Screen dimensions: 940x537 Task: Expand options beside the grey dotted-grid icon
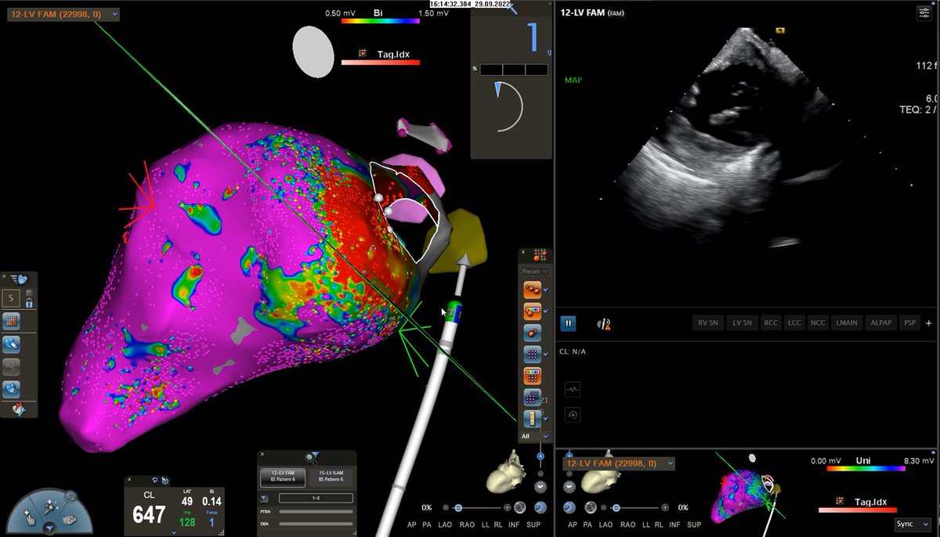coord(546,354)
